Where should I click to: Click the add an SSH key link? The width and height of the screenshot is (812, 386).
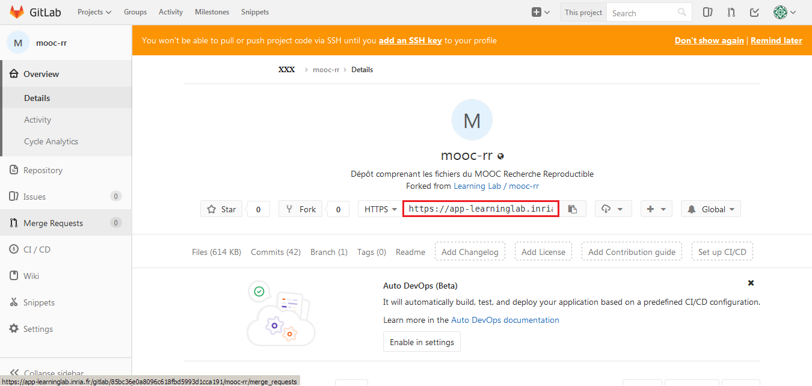point(410,41)
